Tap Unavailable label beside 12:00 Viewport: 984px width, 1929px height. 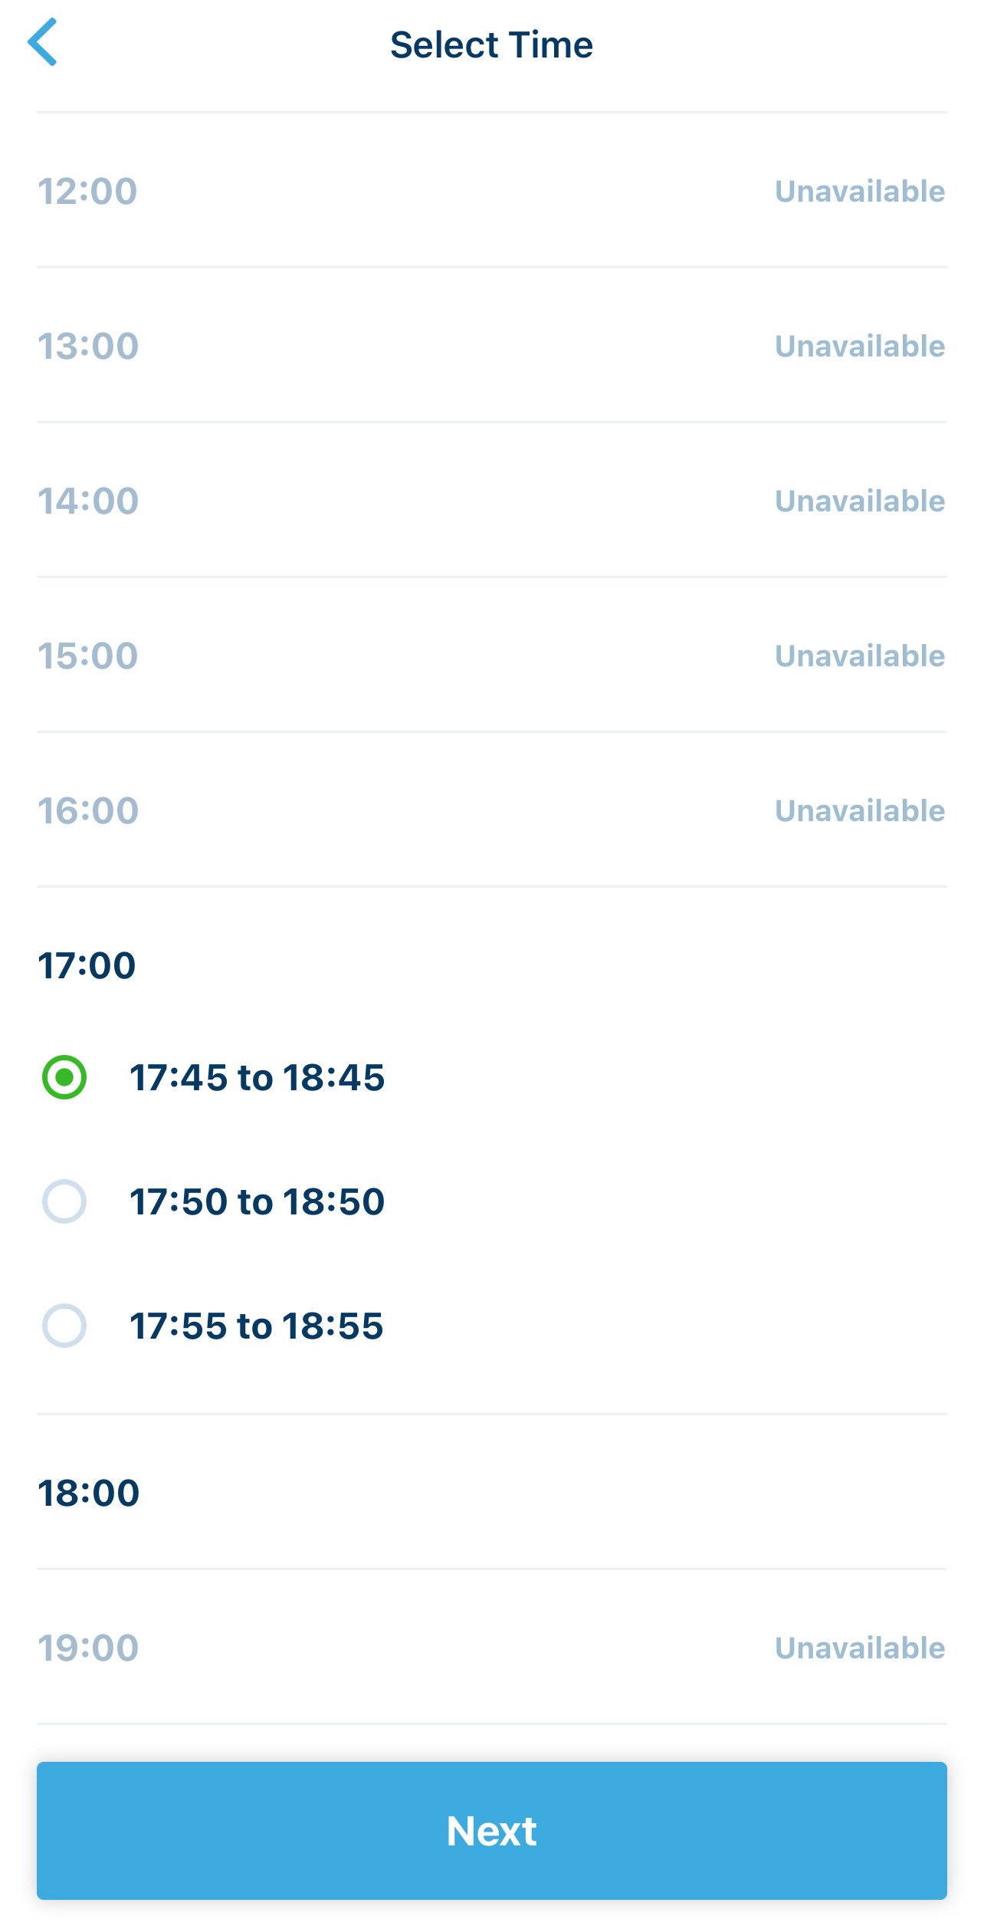(x=860, y=192)
